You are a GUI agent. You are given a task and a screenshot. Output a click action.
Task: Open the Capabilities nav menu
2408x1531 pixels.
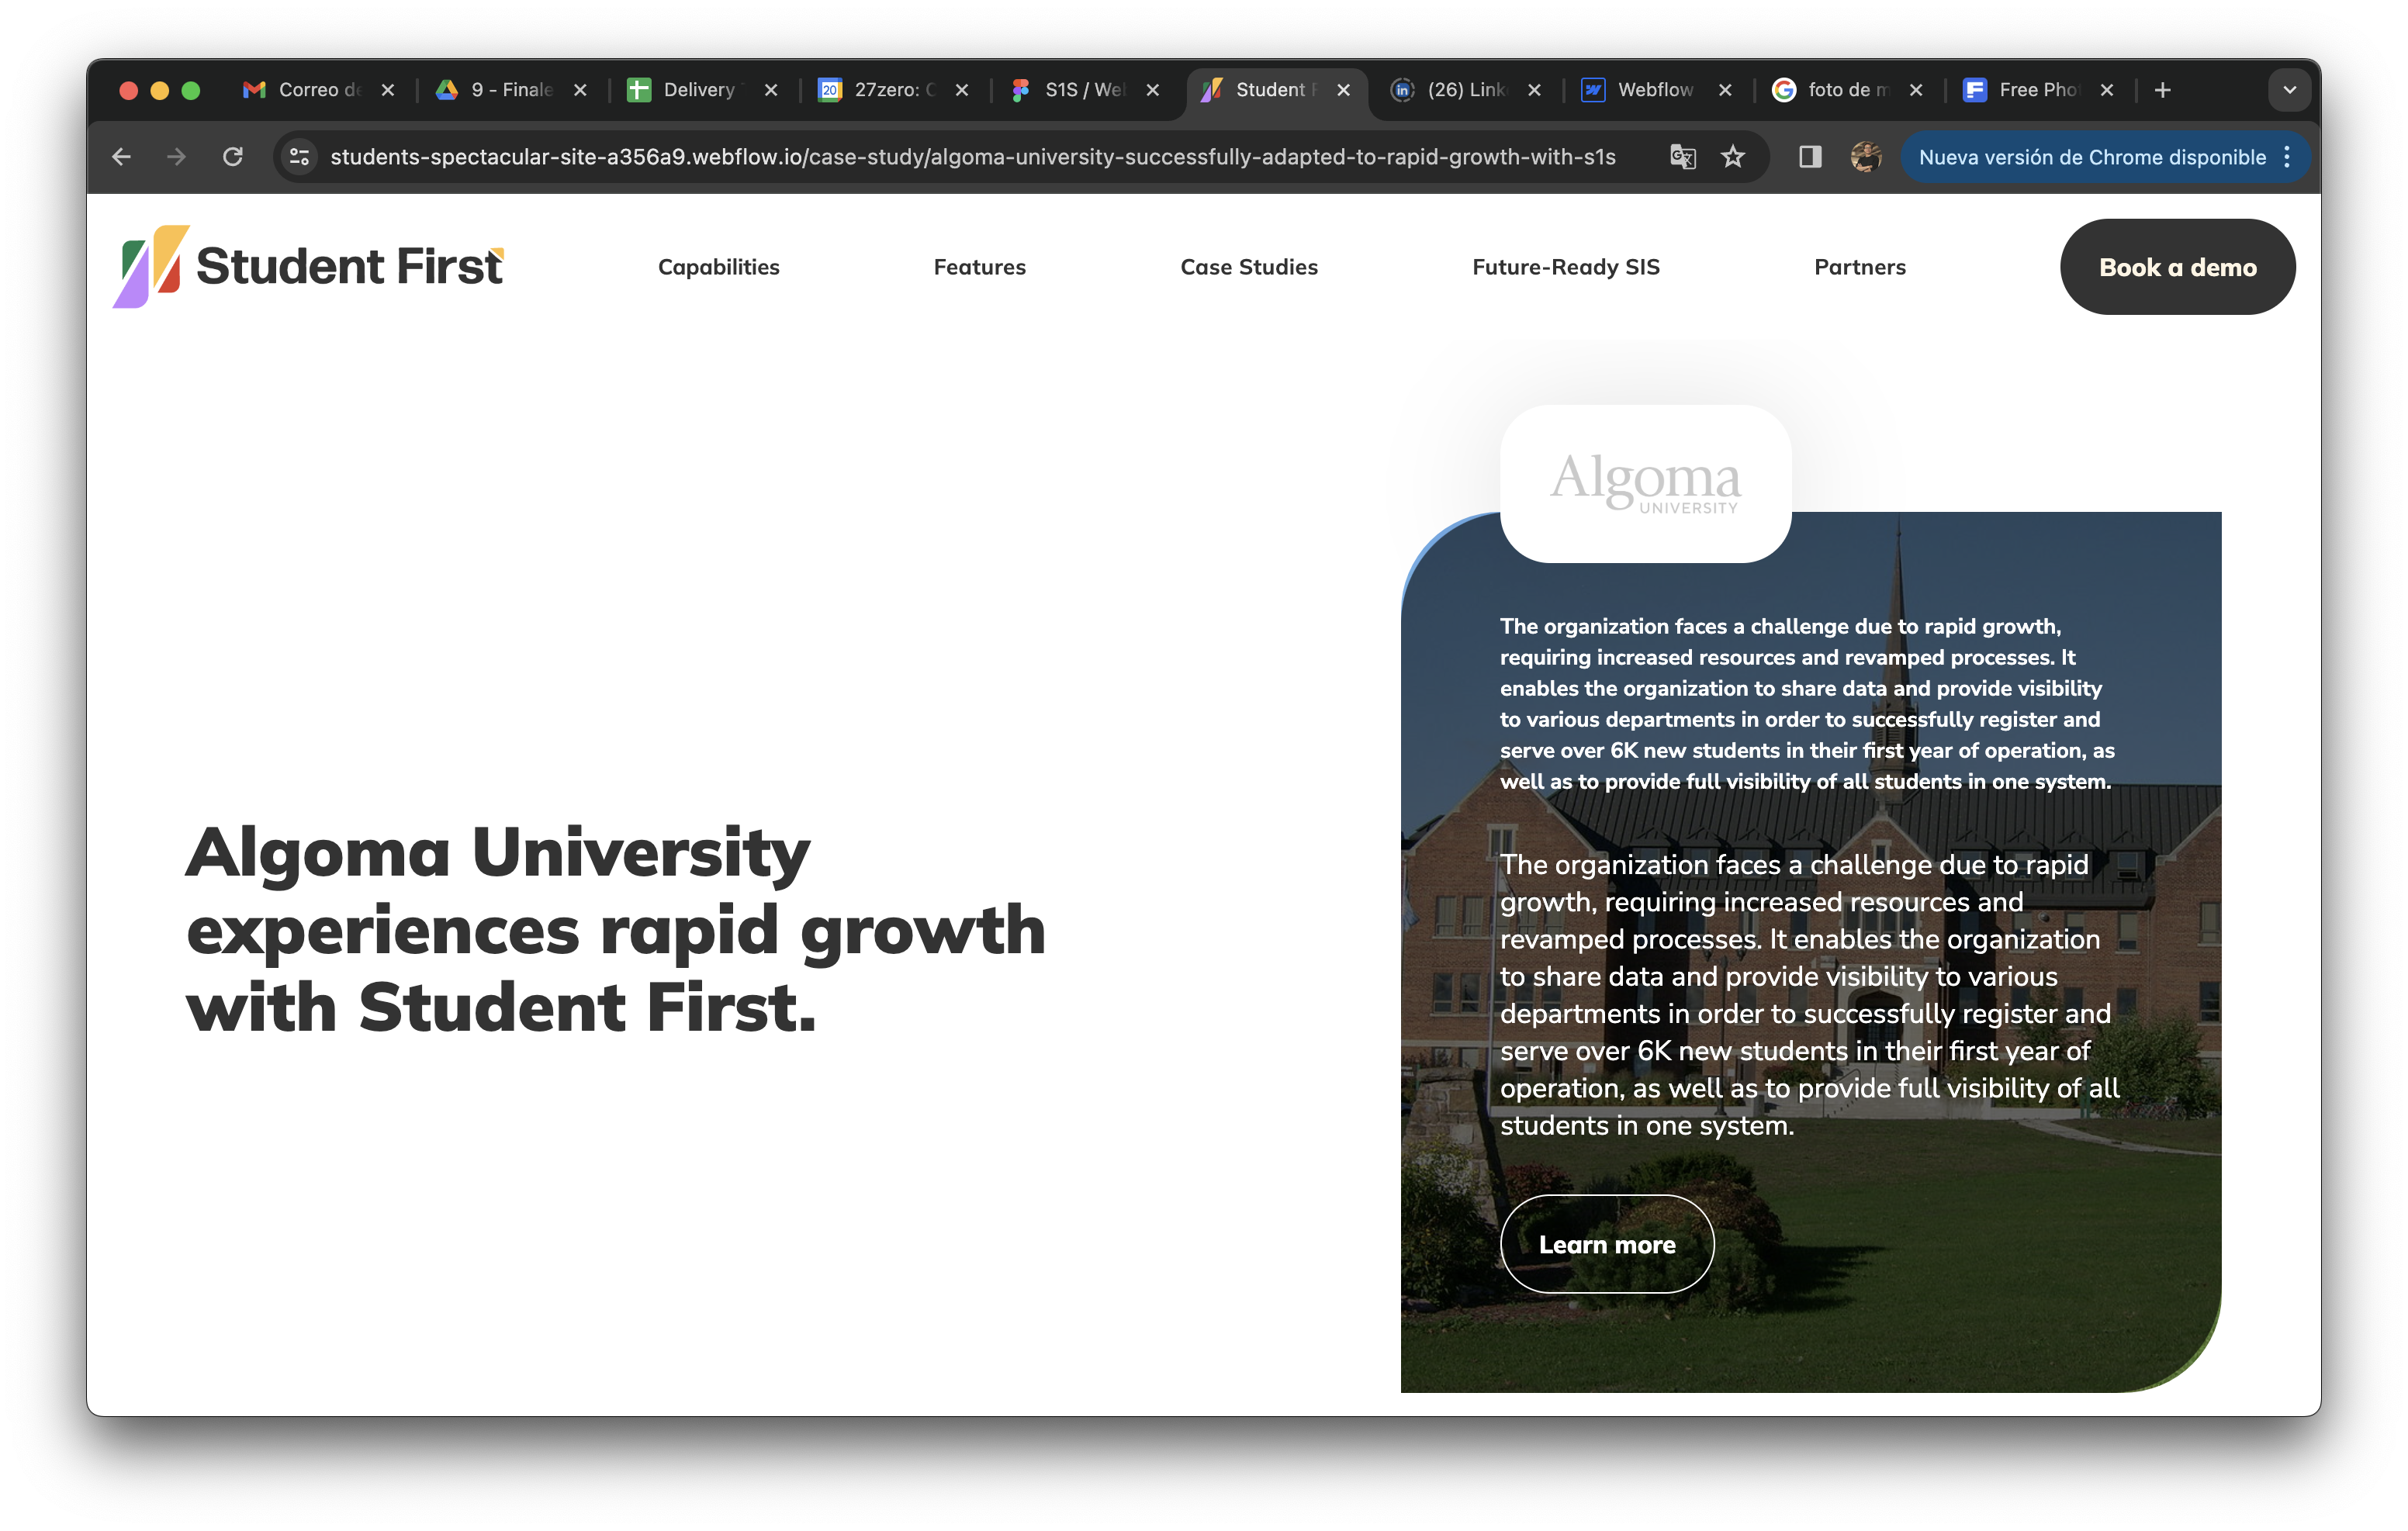(718, 267)
